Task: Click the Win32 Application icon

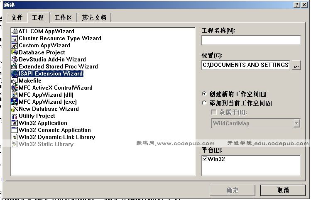Action: 15,123
